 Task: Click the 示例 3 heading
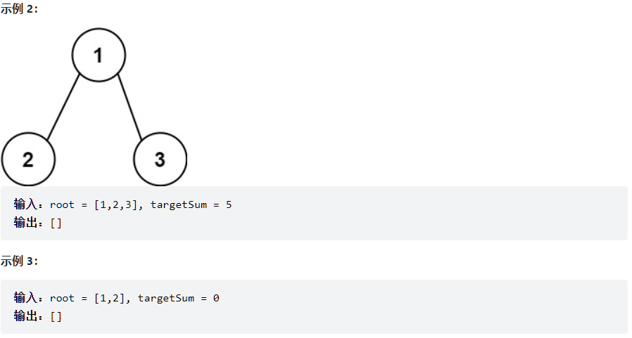[x=19, y=261]
